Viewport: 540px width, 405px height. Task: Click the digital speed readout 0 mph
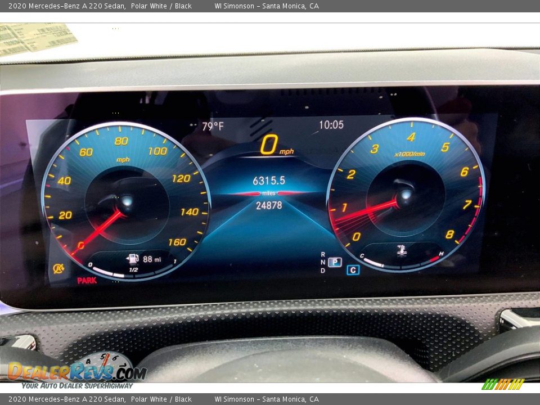tap(277, 145)
